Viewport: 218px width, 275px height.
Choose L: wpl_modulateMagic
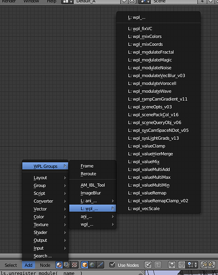[x=159, y=60]
